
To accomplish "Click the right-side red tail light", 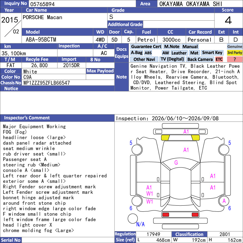I will pyautogui.click(x=195, y=215).
